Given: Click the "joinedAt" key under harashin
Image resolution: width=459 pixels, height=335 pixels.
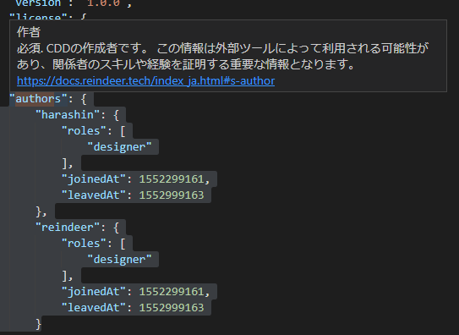Looking at the screenshot, I should click(94, 179).
